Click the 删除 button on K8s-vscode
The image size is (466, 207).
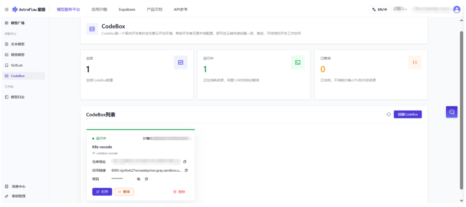[179, 192]
